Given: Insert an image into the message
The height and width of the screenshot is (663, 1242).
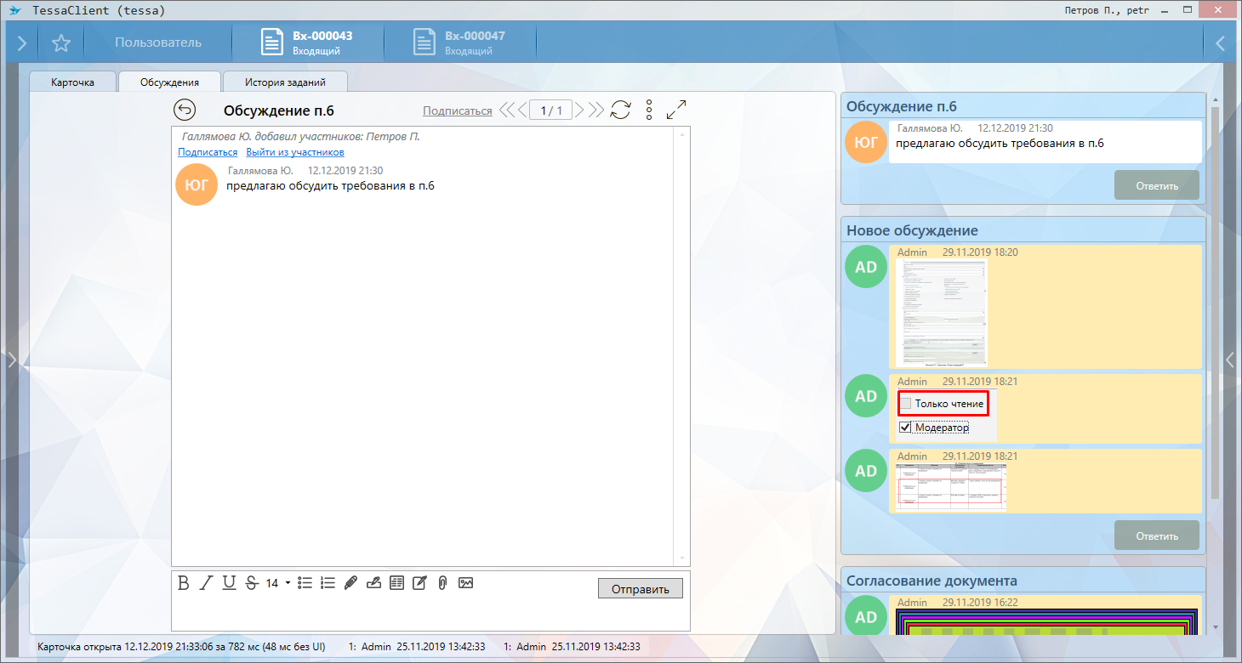Looking at the screenshot, I should click(465, 583).
